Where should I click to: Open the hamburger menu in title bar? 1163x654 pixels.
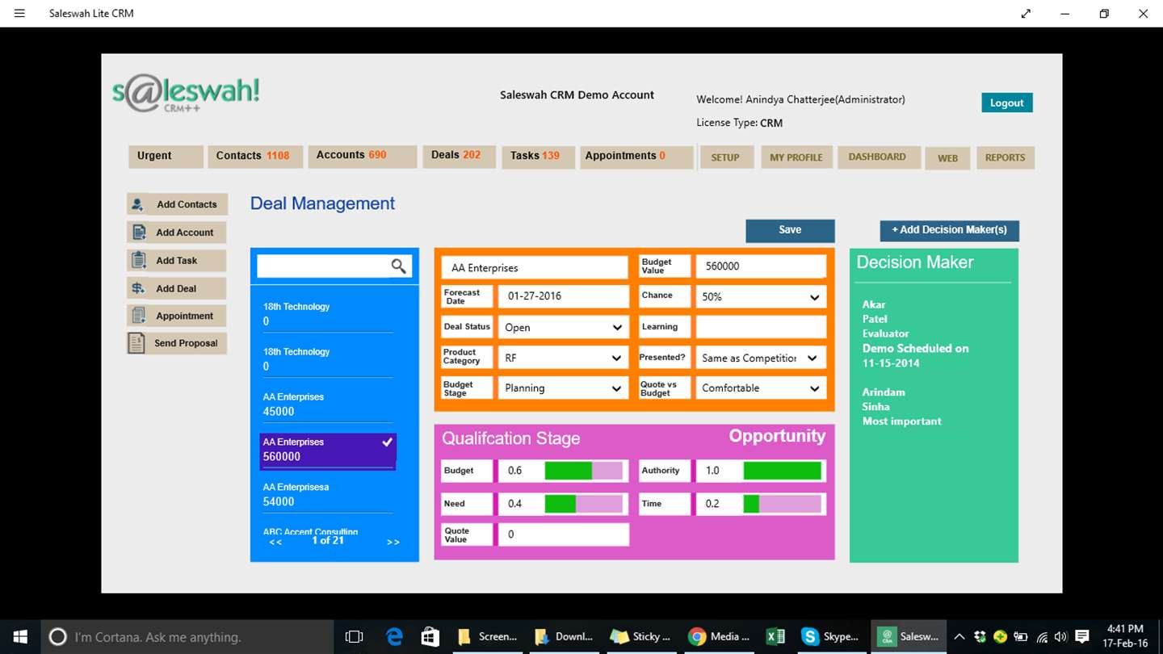click(x=19, y=14)
